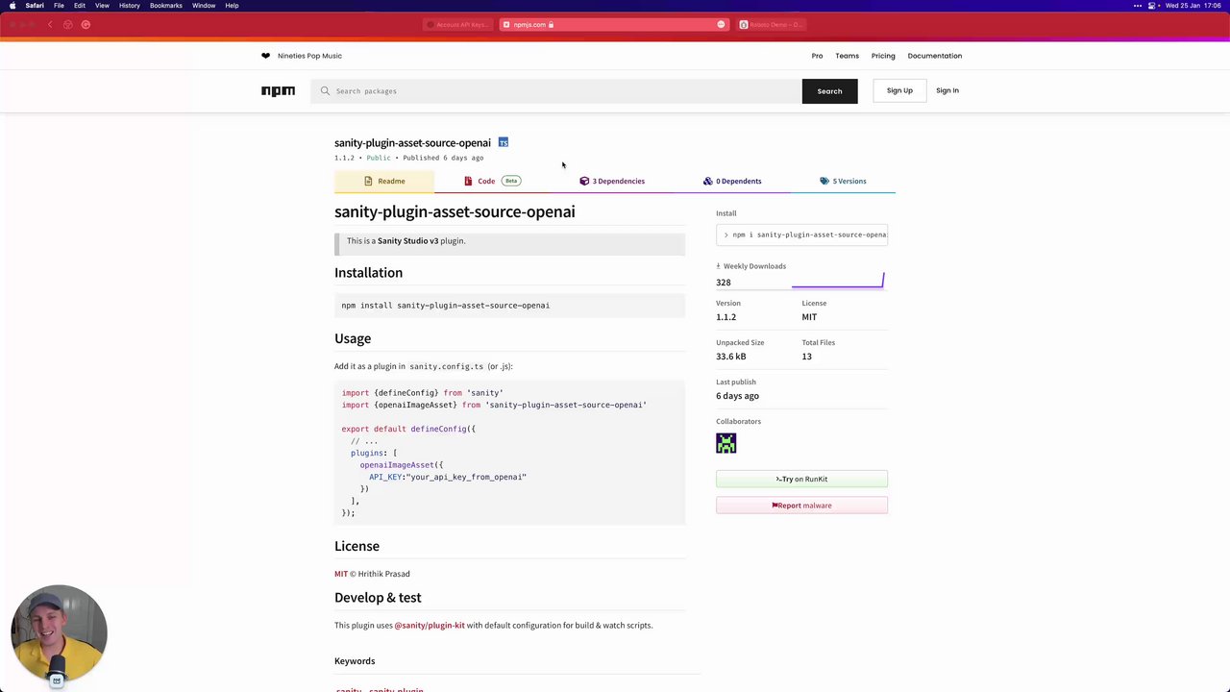Open the @sanity/plugin-kit link

[430, 626]
